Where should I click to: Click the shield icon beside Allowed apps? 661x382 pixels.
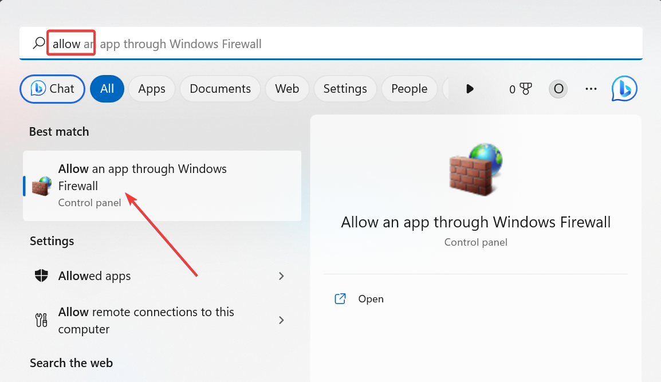(x=41, y=275)
